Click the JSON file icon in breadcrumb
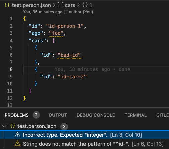 coord(7,5)
